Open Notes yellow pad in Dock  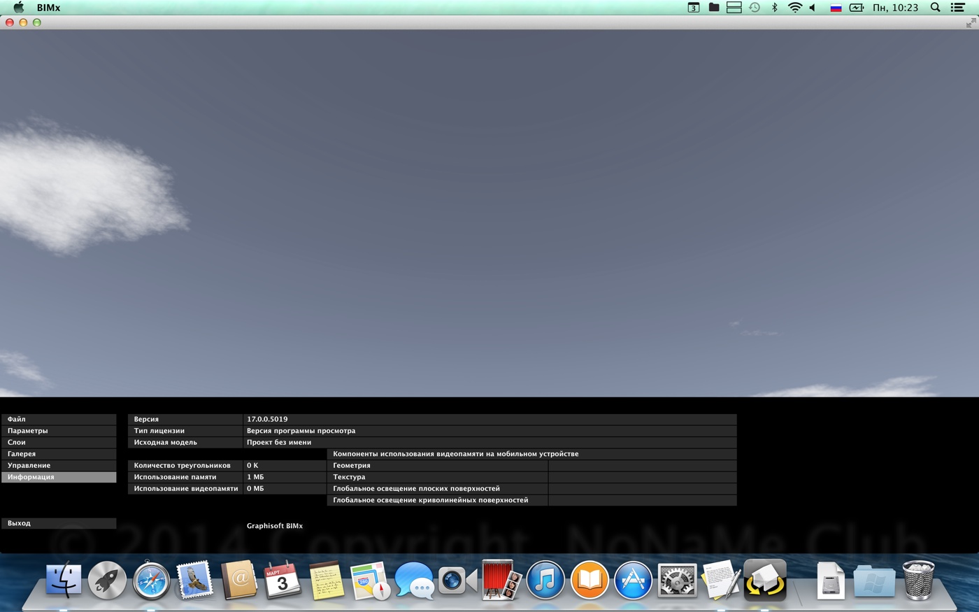point(326,581)
